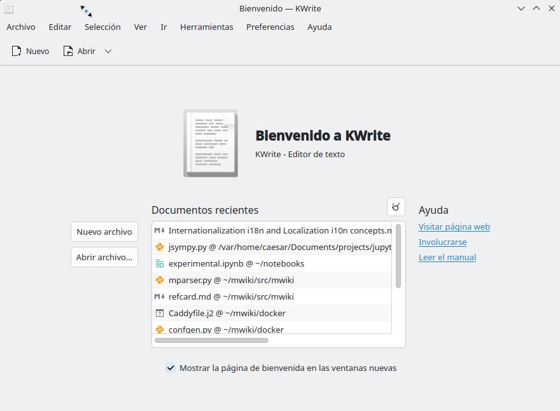Viewport: 560px width, 411px height.
Task: Click the Markdown icon beside refcard.md
Action: [160, 296]
